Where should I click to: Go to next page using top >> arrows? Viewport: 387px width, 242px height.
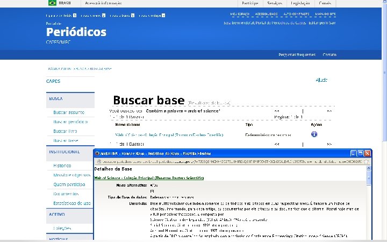coord(329,111)
